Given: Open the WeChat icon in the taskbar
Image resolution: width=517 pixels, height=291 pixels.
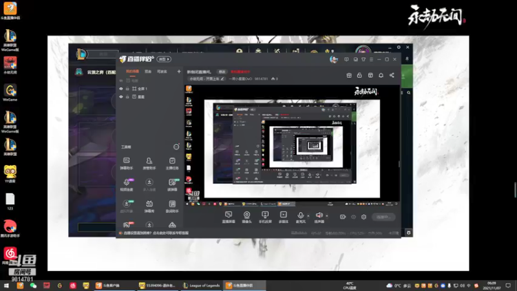Looking at the screenshot, I should pyautogui.click(x=34, y=285).
